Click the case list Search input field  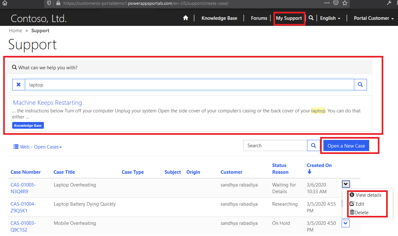click(x=275, y=146)
